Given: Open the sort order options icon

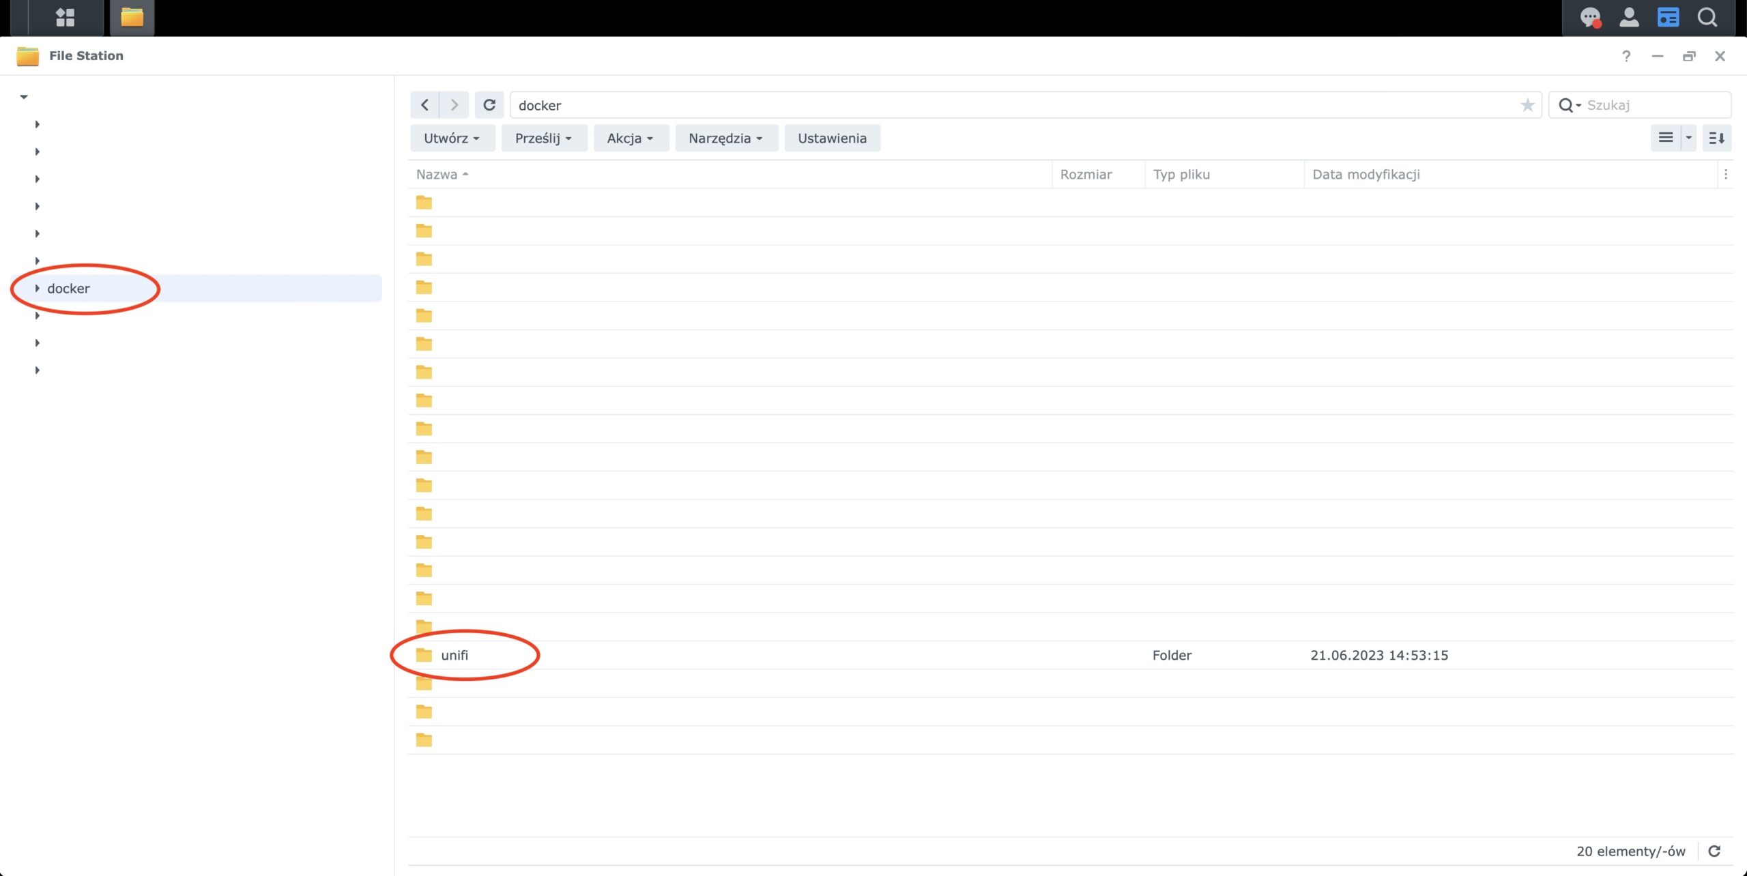Looking at the screenshot, I should 1717,138.
